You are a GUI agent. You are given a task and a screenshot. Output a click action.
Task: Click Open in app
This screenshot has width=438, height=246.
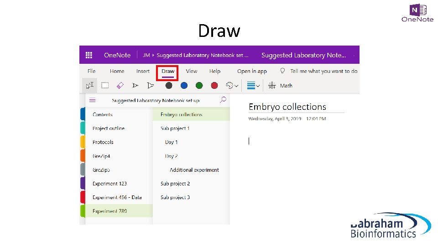coord(252,71)
